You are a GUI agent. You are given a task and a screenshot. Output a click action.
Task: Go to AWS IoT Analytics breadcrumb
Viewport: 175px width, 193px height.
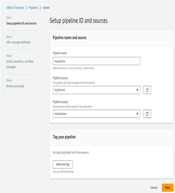[15, 8]
